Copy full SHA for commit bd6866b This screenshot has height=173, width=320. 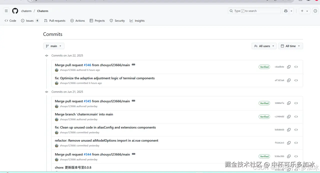tap(289, 130)
